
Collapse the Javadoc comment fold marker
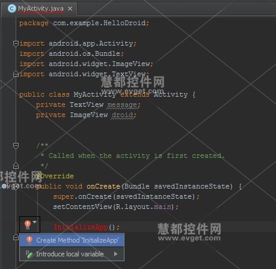pyautogui.click(x=16, y=145)
